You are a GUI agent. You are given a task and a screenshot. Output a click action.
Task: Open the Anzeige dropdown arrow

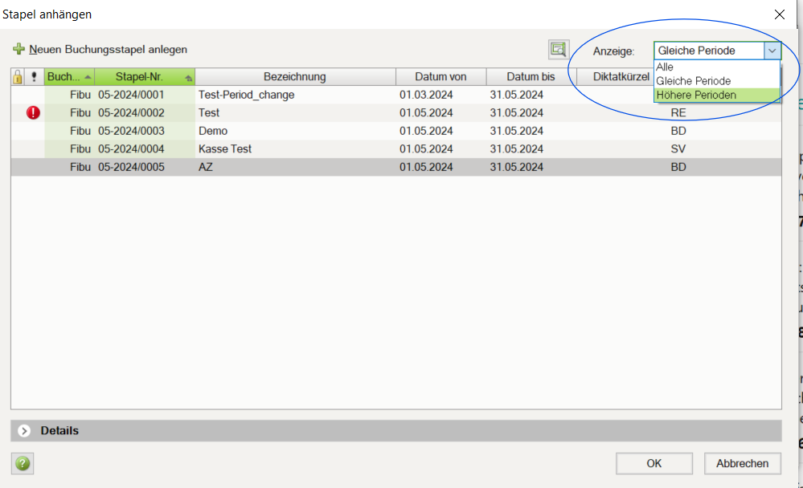(772, 51)
